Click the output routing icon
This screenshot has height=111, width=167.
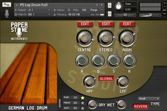coord(16,10)
